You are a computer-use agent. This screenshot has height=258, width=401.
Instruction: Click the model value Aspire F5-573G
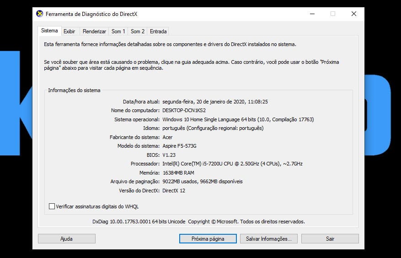(179, 146)
